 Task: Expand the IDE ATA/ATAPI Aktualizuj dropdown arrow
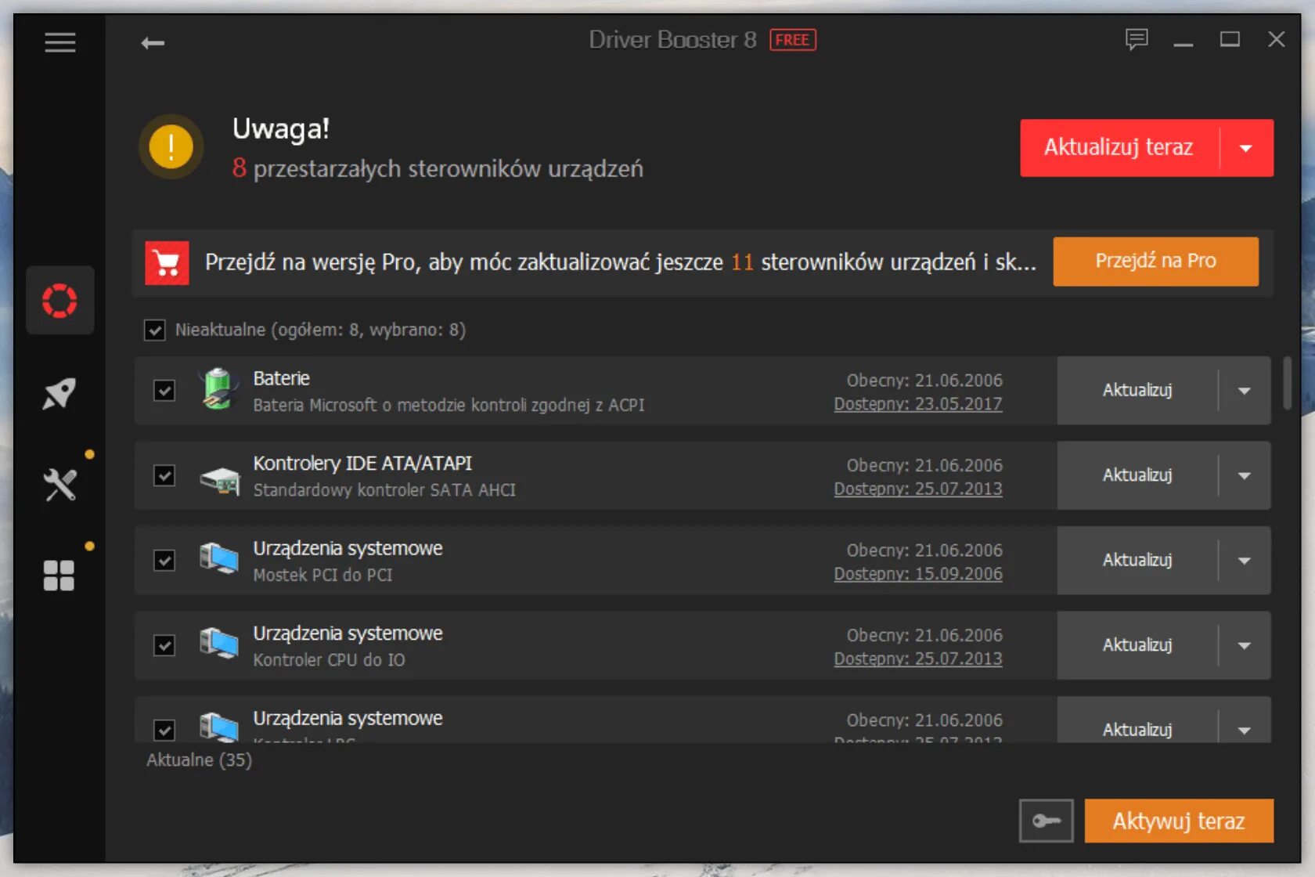(1245, 475)
